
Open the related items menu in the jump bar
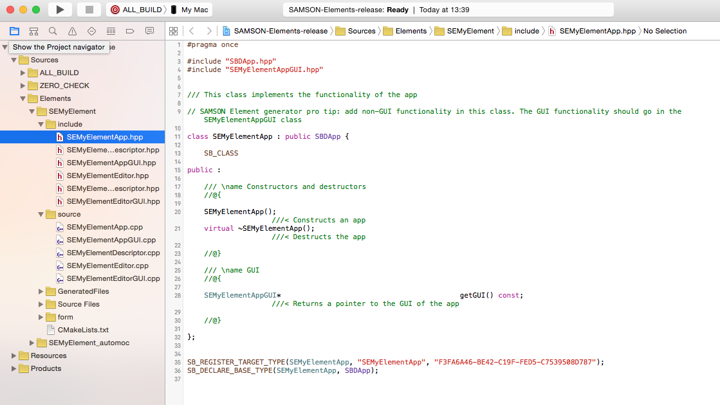click(173, 30)
